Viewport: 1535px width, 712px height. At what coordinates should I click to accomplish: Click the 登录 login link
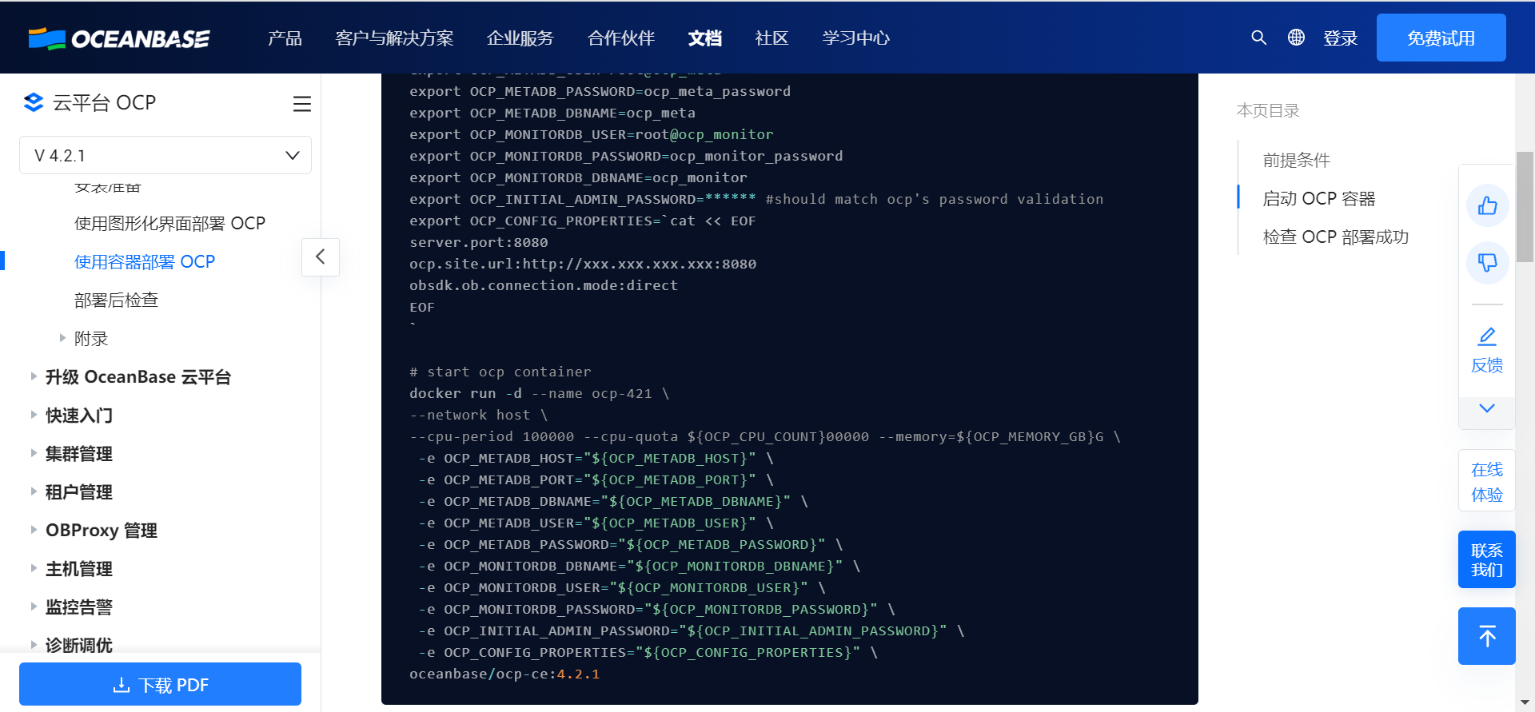coord(1340,38)
